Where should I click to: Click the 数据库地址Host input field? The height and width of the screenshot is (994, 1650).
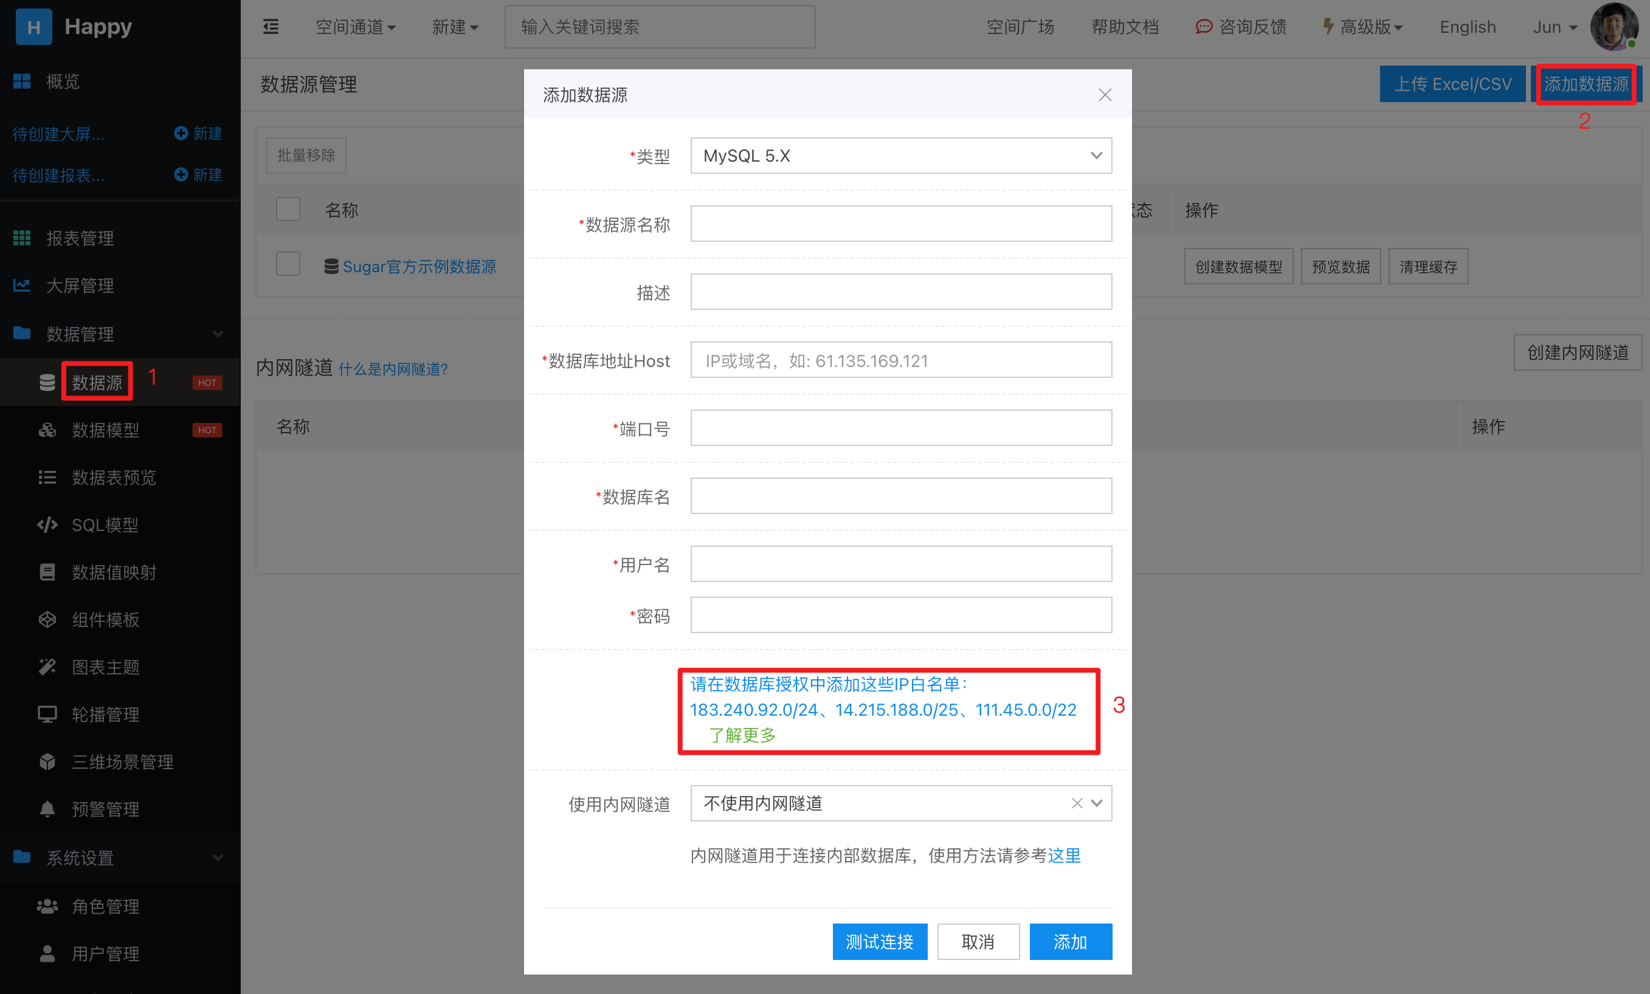pyautogui.click(x=900, y=361)
